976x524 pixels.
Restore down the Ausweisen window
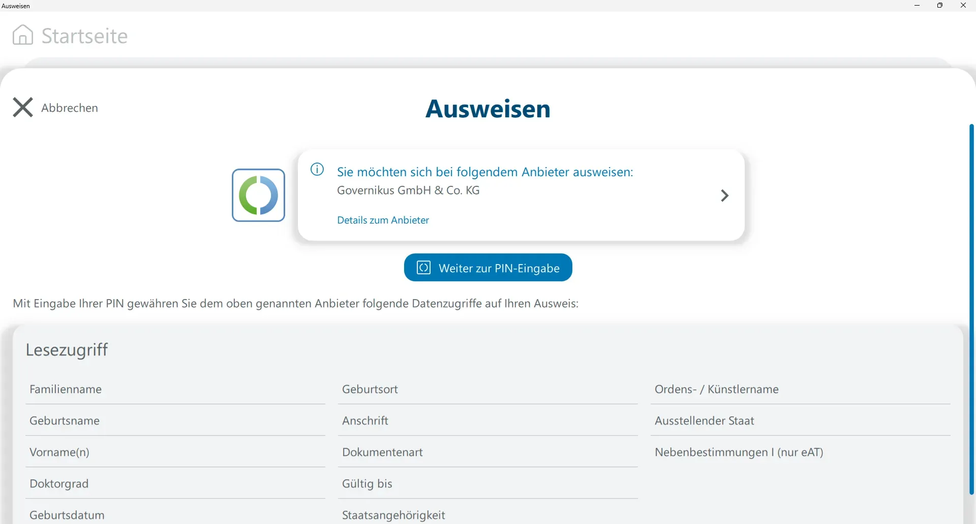coord(940,6)
